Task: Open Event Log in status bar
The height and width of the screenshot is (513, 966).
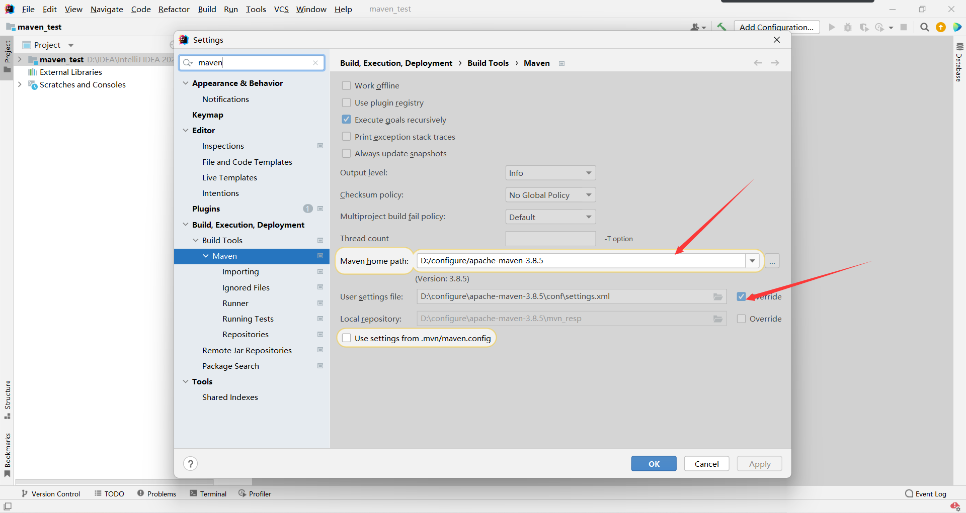Action: pos(926,494)
